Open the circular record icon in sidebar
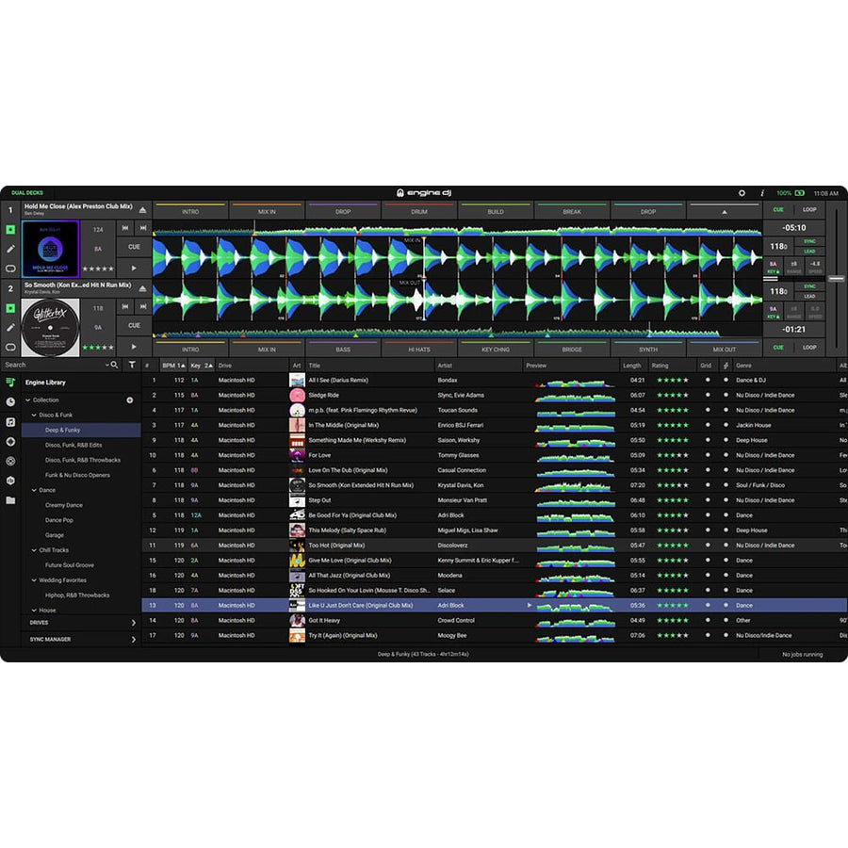Screen dimensions: 848x848 click(10, 441)
